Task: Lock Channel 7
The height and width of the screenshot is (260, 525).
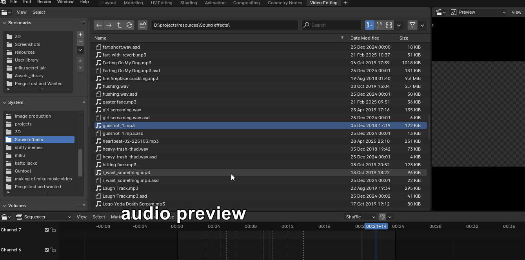Action: [x=53, y=230]
